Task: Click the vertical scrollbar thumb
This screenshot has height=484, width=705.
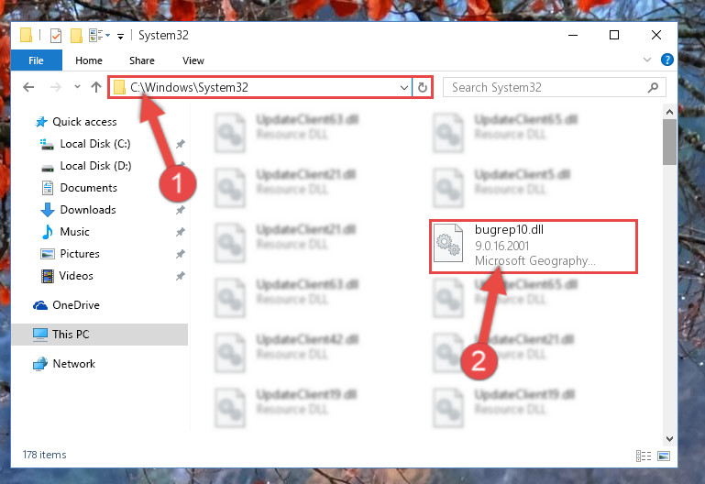Action: click(x=669, y=142)
